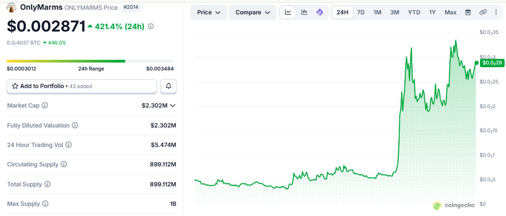Show Market Cap info tooltip
Screen dimensions: 506x216
tap(45, 105)
